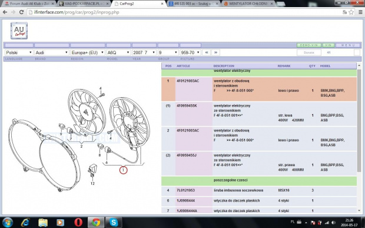The height and width of the screenshot is (228, 365).
Task: Reload the page with the refresh icon
Action: click(x=21, y=12)
